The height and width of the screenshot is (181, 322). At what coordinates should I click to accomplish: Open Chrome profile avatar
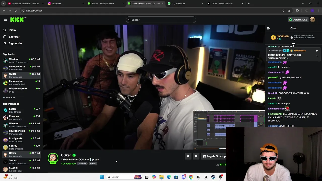(312, 11)
